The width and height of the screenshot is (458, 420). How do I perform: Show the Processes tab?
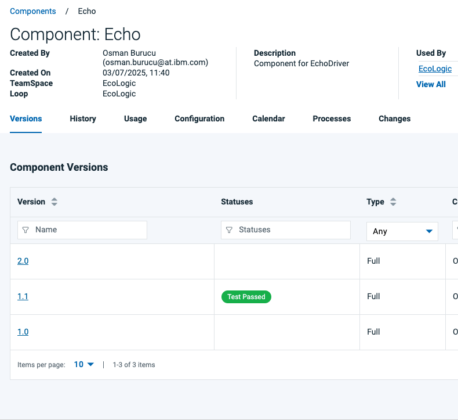(x=332, y=119)
